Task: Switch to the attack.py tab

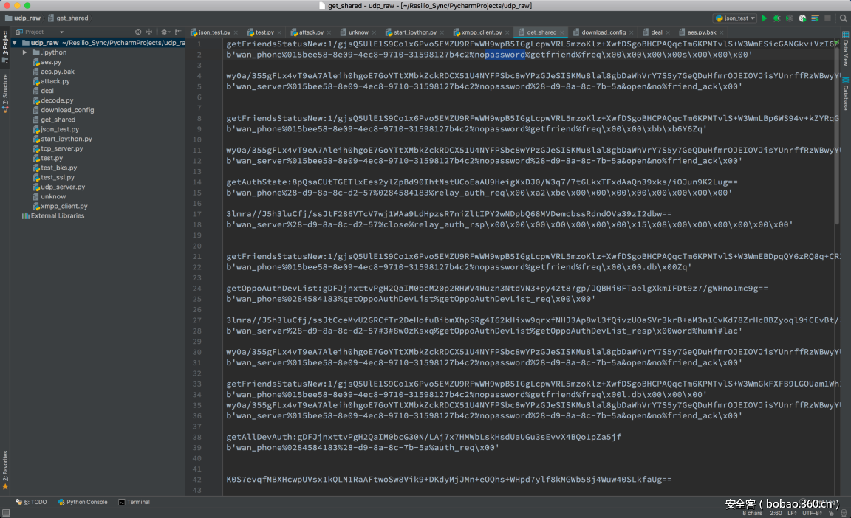Action: point(310,32)
